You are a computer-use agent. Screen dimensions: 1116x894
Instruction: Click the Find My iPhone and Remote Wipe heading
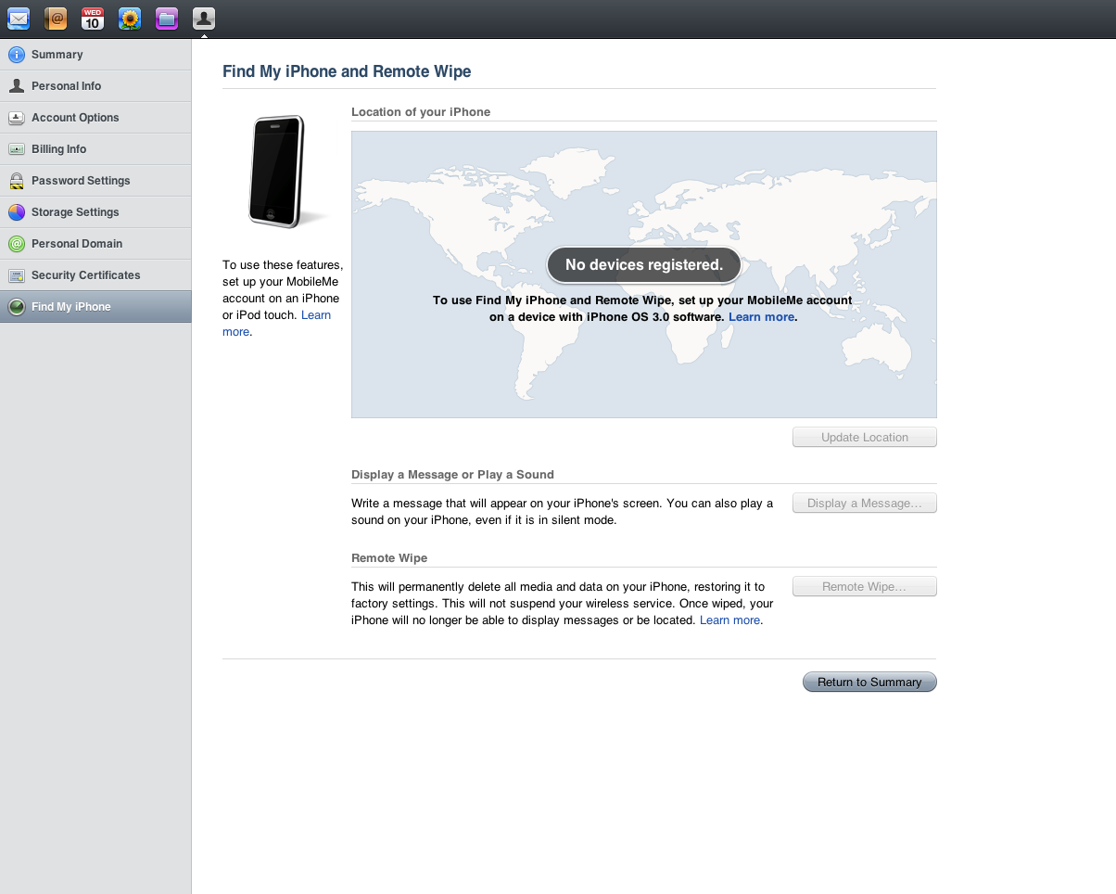(x=347, y=71)
